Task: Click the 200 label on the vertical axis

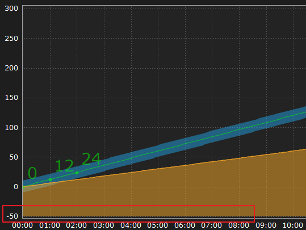Action: click(11, 68)
